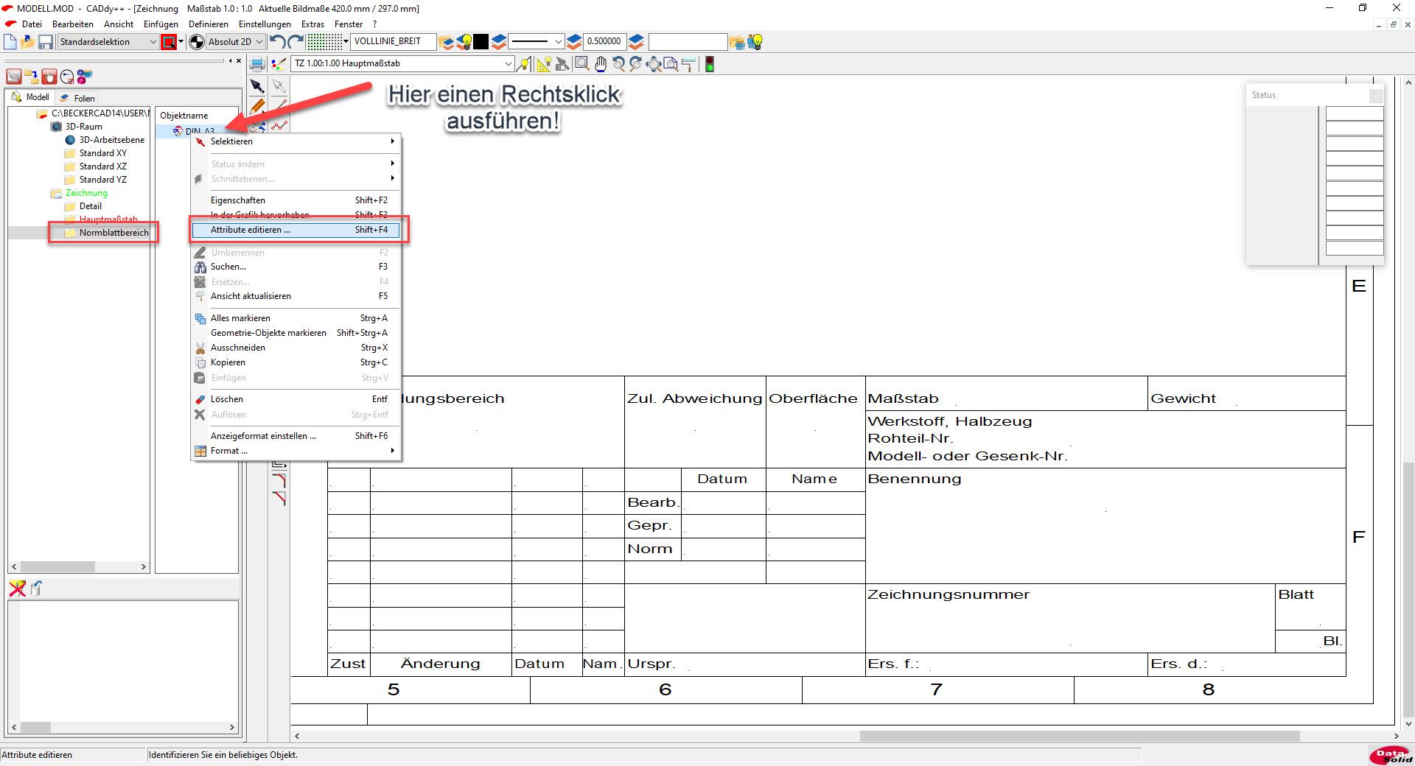Click the tree panel horizontal scrollbar
This screenshot has height=766, width=1415.
[79, 567]
